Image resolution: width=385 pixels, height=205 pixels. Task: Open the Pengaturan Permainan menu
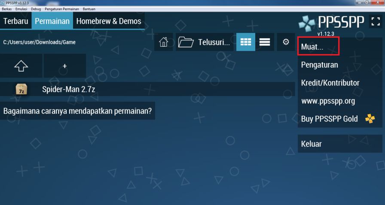(62, 9)
